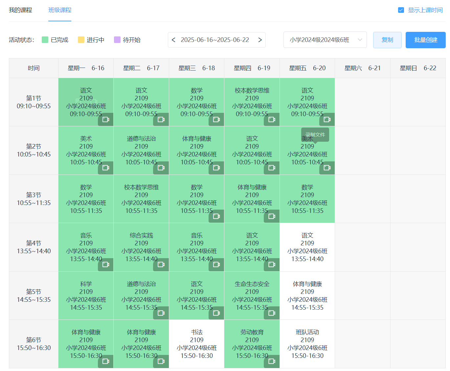The image size is (450, 371).
Task: Click the green 已完成 status swatch
Action: pos(45,40)
